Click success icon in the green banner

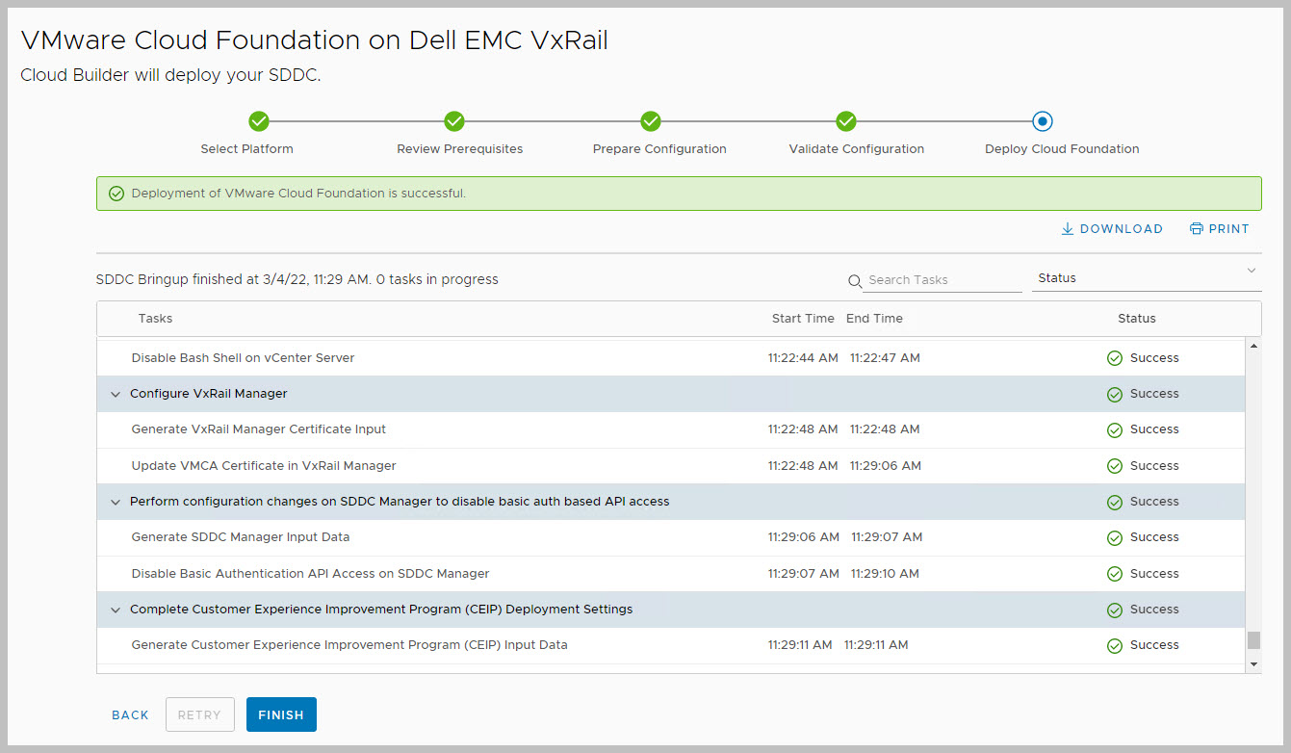116,194
